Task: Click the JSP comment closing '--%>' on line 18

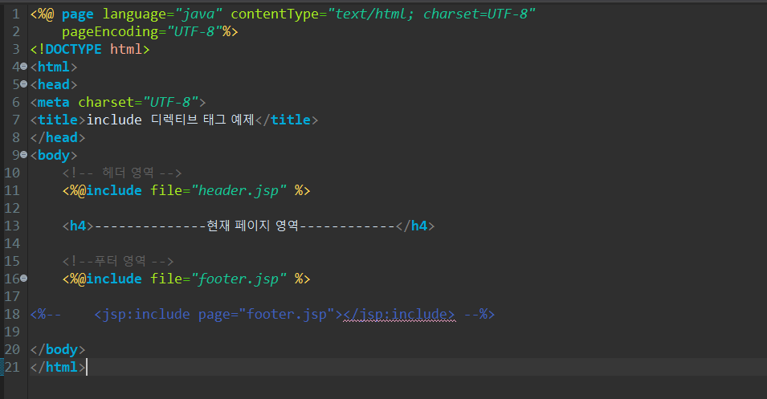Action: coord(479,314)
